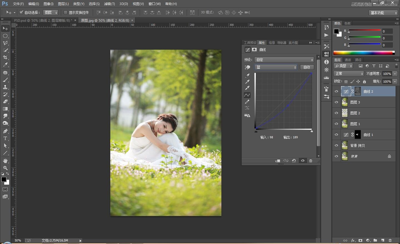The height and width of the screenshot is (244, 400).
Task: Delete the curves adjustment with trash icon
Action: 311,161
